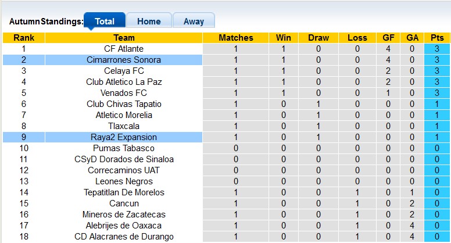Open the Home standings tab
This screenshot has width=451, height=243.
click(x=149, y=22)
